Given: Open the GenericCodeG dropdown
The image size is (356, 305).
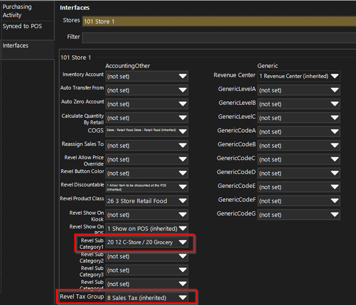Looking at the screenshot, I should pos(298,215).
